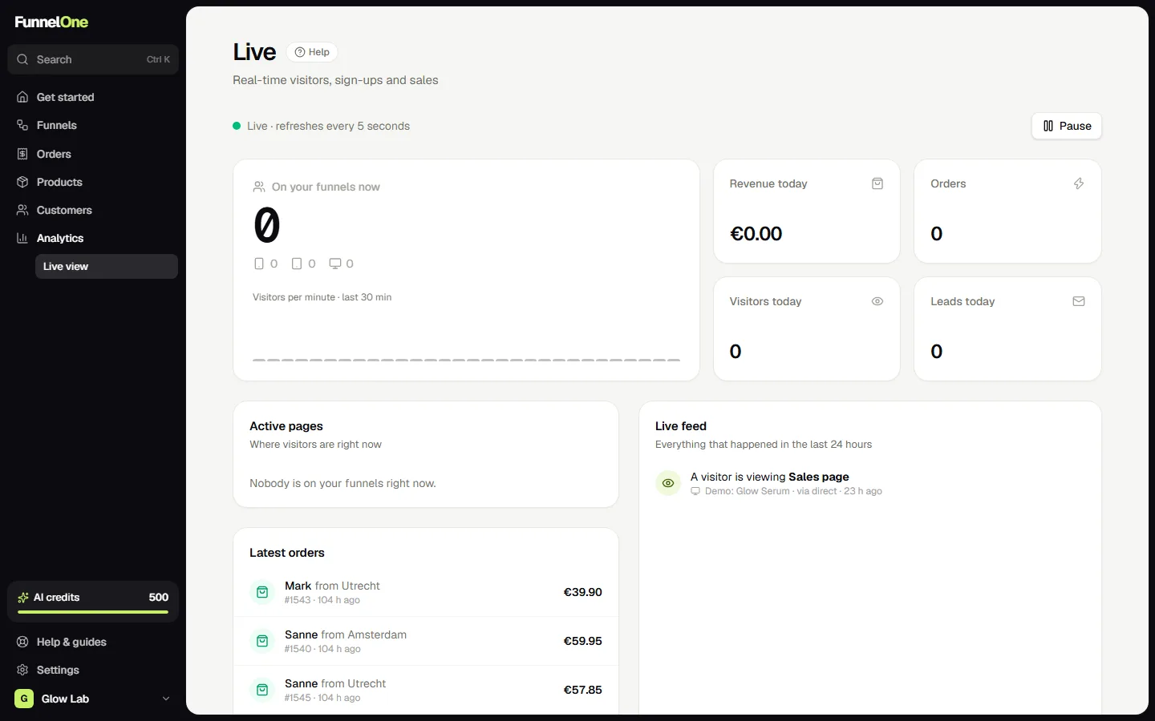1155x721 pixels.
Task: Click the eye icon in Live feed entry
Action: [x=668, y=483]
